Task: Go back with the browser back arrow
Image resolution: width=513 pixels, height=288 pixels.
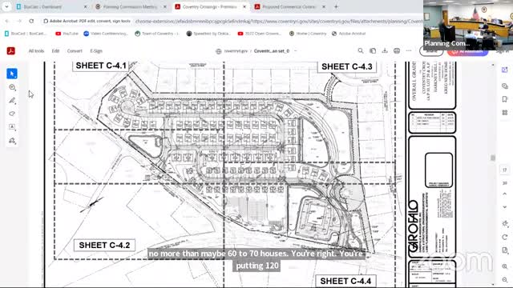Action: (7, 21)
